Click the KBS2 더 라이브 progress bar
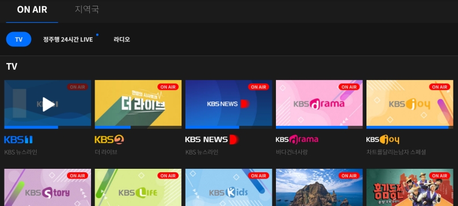Image resolution: width=458 pixels, height=206 pixels. click(138, 127)
